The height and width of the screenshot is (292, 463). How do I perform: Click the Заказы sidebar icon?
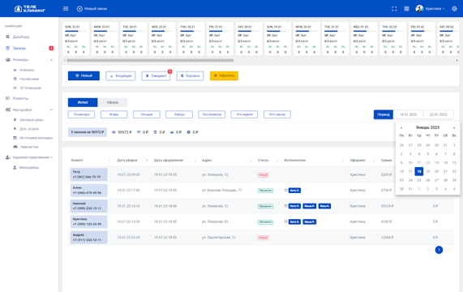coord(7,48)
